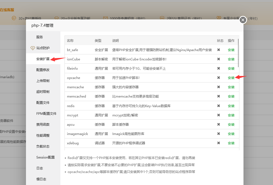This screenshot has width=273, height=185.
Task: Click the diamond icon beside 站点防护
Action: (x=33, y=48)
